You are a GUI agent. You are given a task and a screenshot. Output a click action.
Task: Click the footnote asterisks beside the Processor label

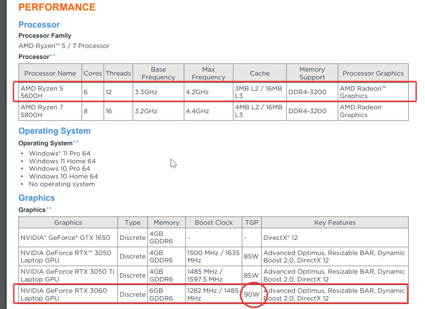(x=52, y=56)
